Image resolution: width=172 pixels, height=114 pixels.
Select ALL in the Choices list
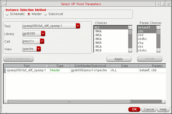(x=110, y=27)
